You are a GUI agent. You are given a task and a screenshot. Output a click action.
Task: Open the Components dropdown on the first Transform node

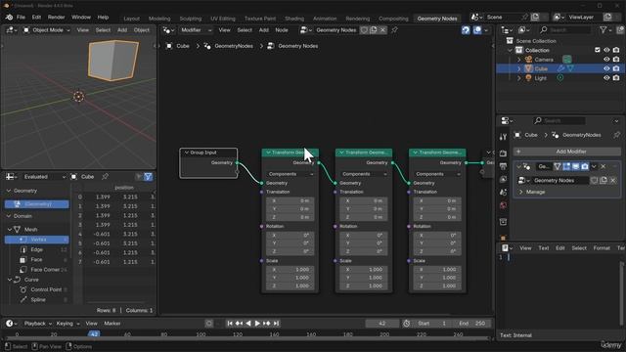tap(291, 174)
